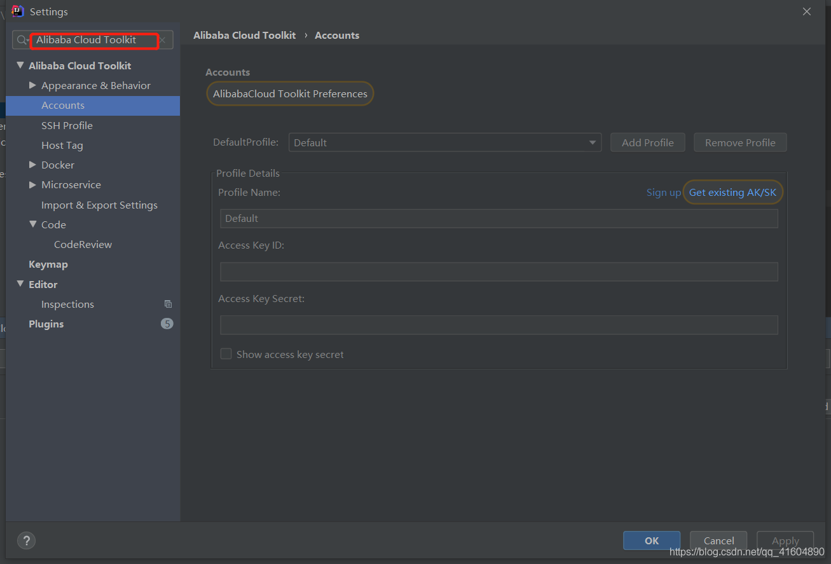Click the Plugins badge showing 5

[x=167, y=324]
